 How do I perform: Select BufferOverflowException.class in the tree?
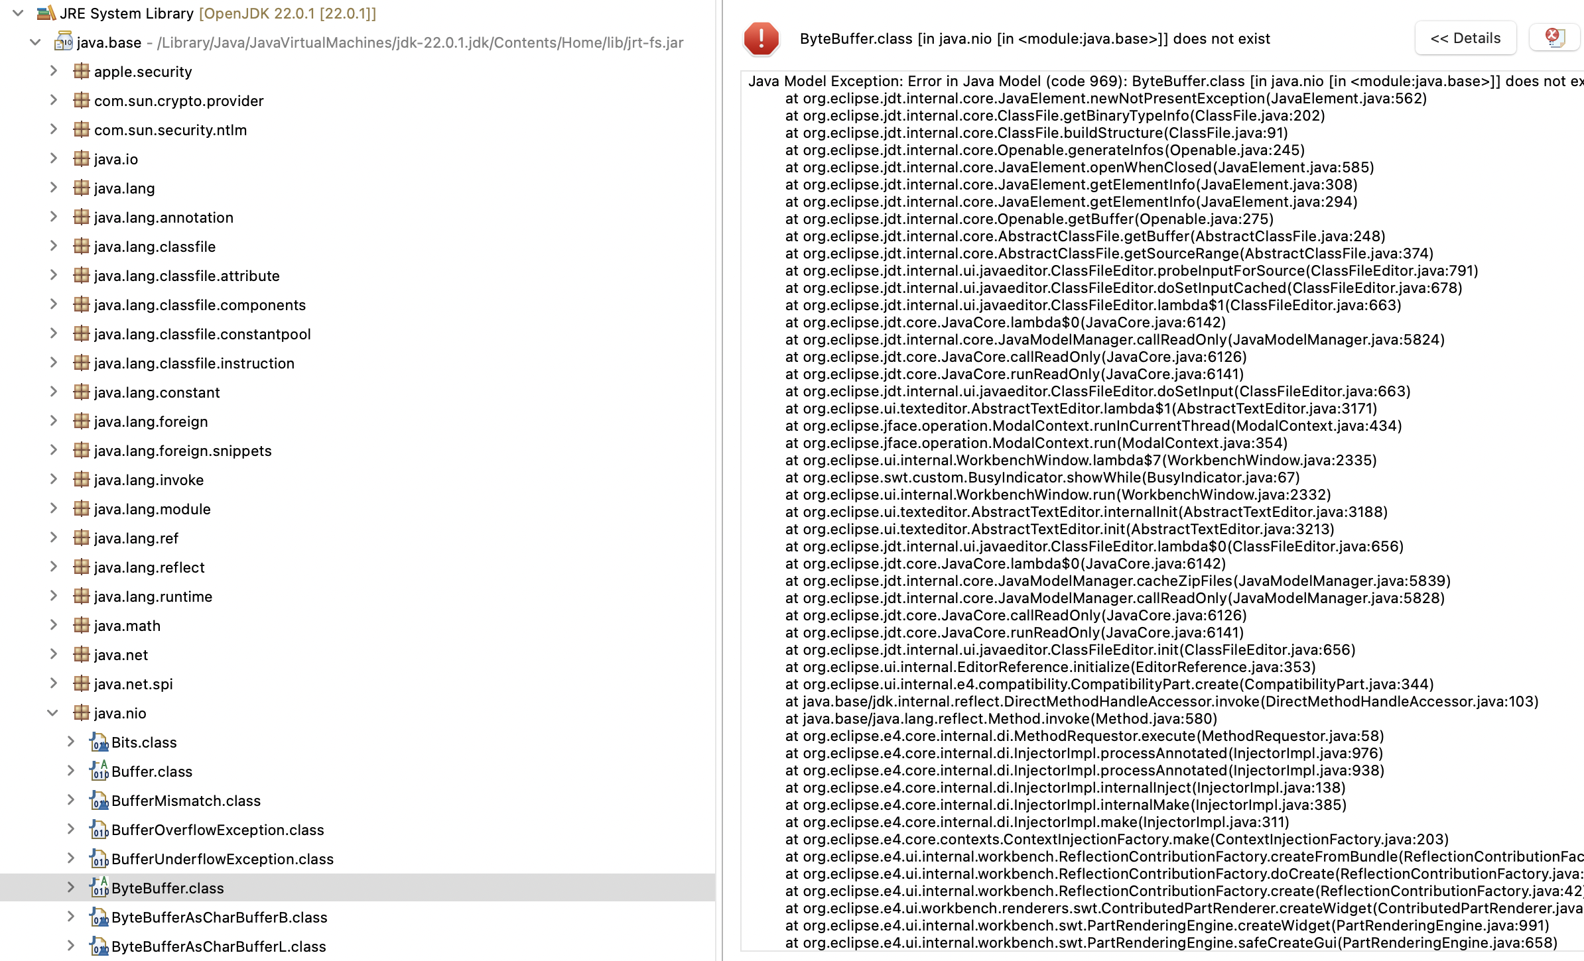pyautogui.click(x=218, y=830)
